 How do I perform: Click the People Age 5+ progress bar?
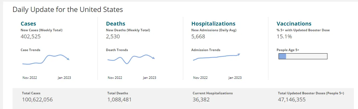click(303, 56)
